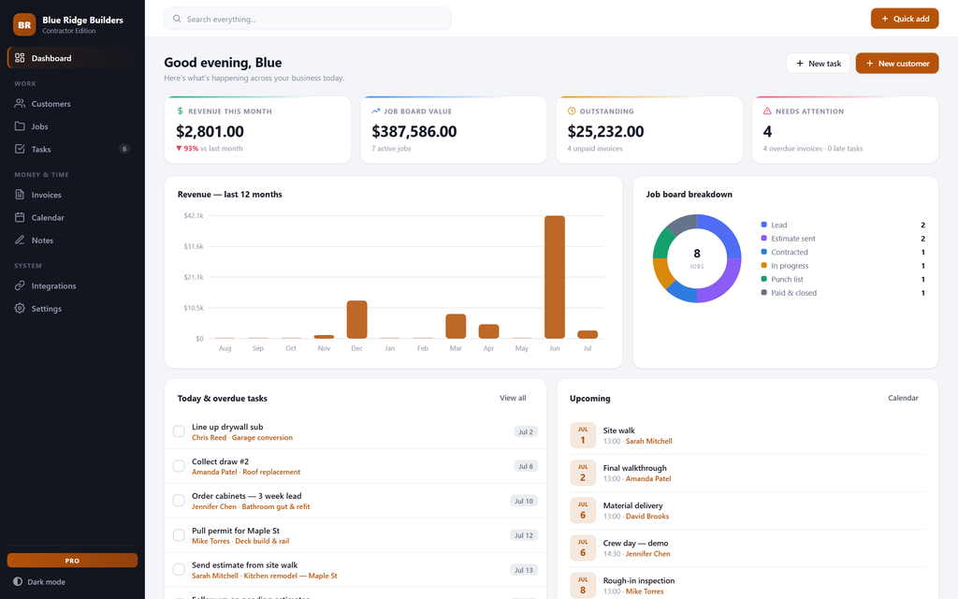Click the March bar in revenue chart
This screenshot has width=958, height=599.
(x=456, y=327)
